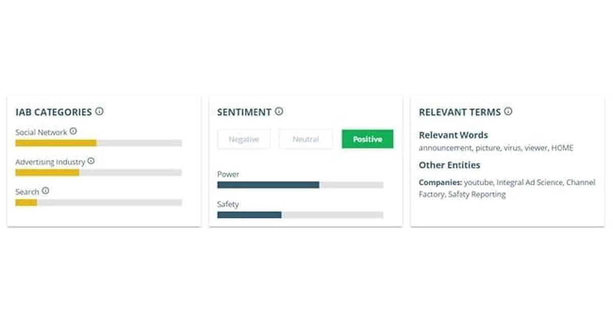Click the Advertising Industry info icon
The height and width of the screenshot is (322, 613).
91,161
